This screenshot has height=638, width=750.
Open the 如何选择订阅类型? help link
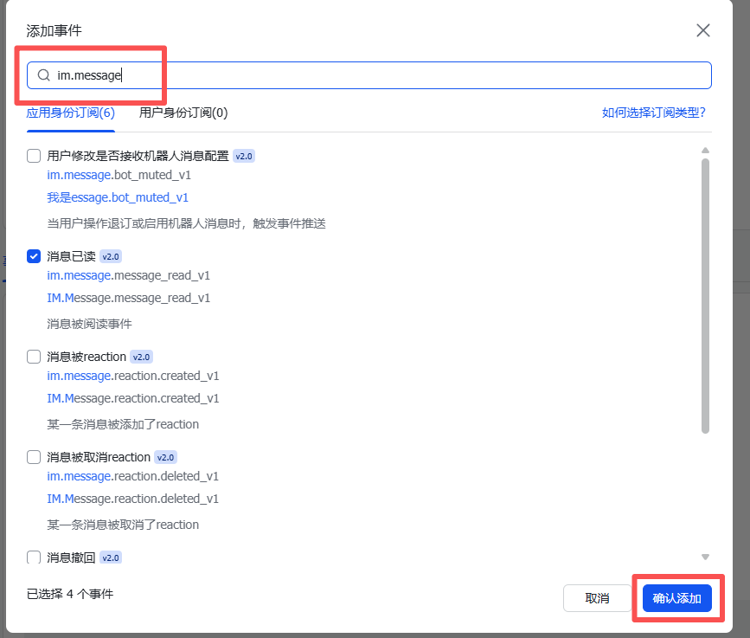coord(654,113)
